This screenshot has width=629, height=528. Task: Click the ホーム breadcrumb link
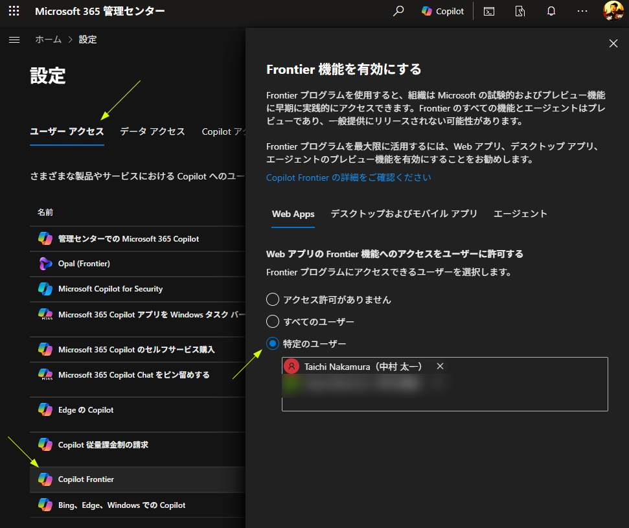point(49,40)
